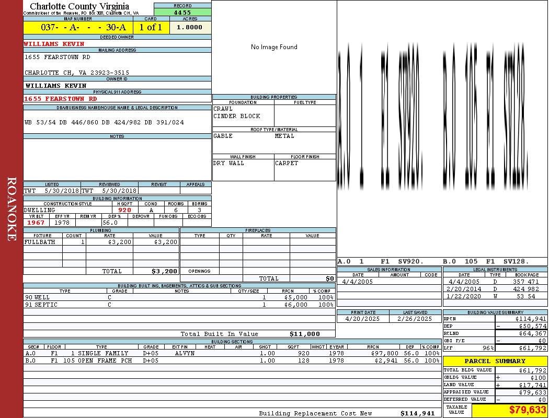The width and height of the screenshot is (549, 418).
Task: Click the red taxable value $79,633
Action: pos(528,410)
